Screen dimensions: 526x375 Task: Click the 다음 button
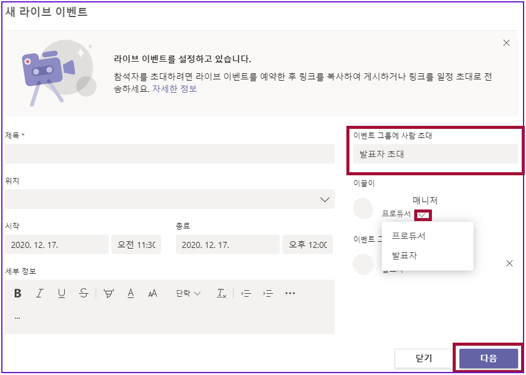(489, 359)
